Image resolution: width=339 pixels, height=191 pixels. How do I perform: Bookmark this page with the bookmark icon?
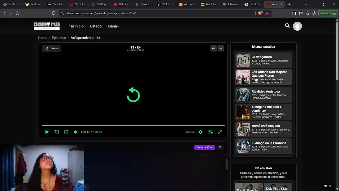[x=53, y=13]
